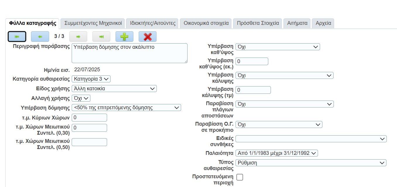Click the τ.μ. Κύριων Χώρων field
This screenshot has height=187, width=397.
[89, 117]
